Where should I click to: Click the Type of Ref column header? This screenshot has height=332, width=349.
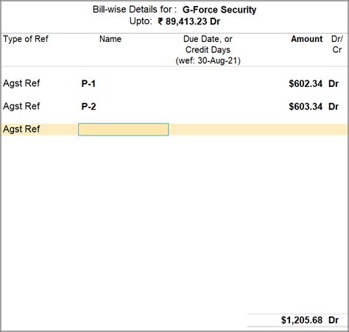point(26,39)
